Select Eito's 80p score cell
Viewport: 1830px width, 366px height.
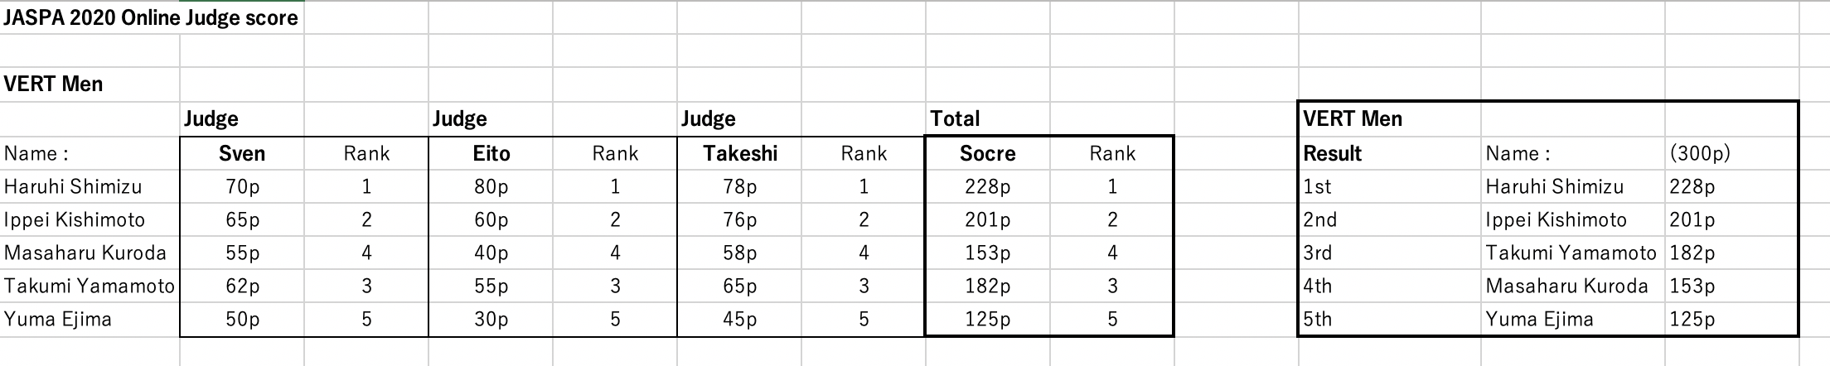(x=491, y=186)
